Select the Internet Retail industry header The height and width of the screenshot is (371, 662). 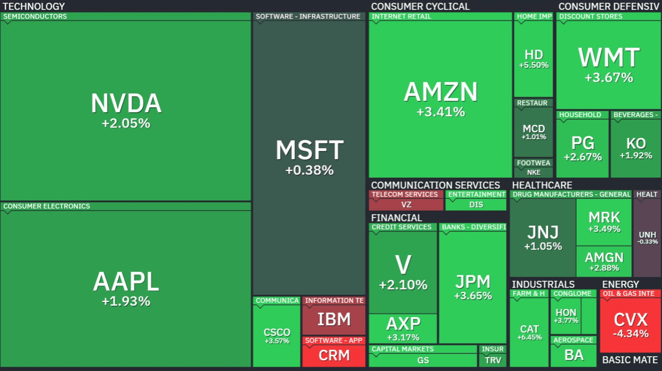pos(401,16)
